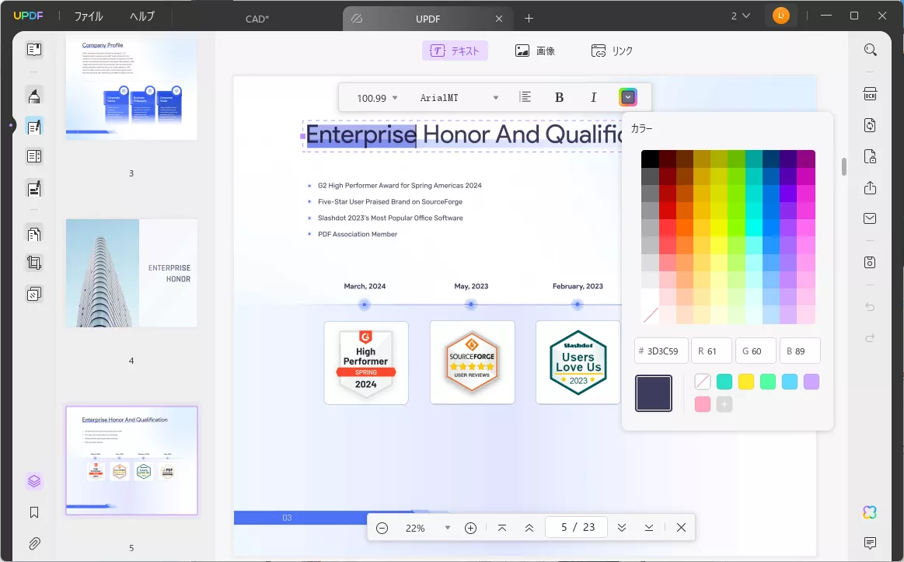Select the yellow preset color swatch
This screenshot has width=904, height=562.
tap(746, 382)
